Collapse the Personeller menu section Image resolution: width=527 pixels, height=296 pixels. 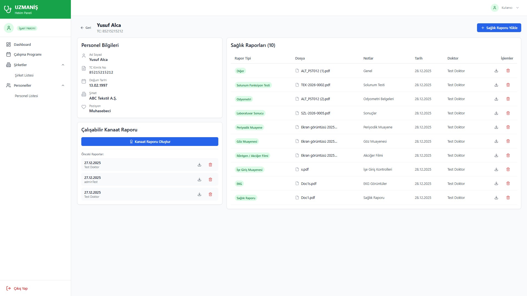click(x=63, y=86)
